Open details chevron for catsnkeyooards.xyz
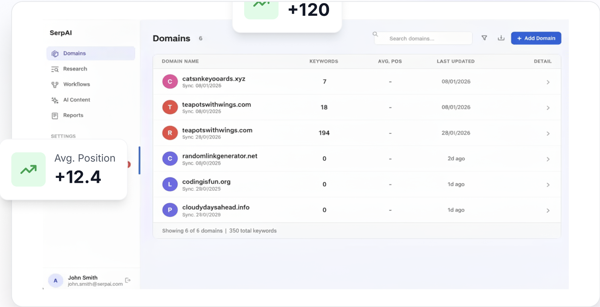 [x=548, y=82]
